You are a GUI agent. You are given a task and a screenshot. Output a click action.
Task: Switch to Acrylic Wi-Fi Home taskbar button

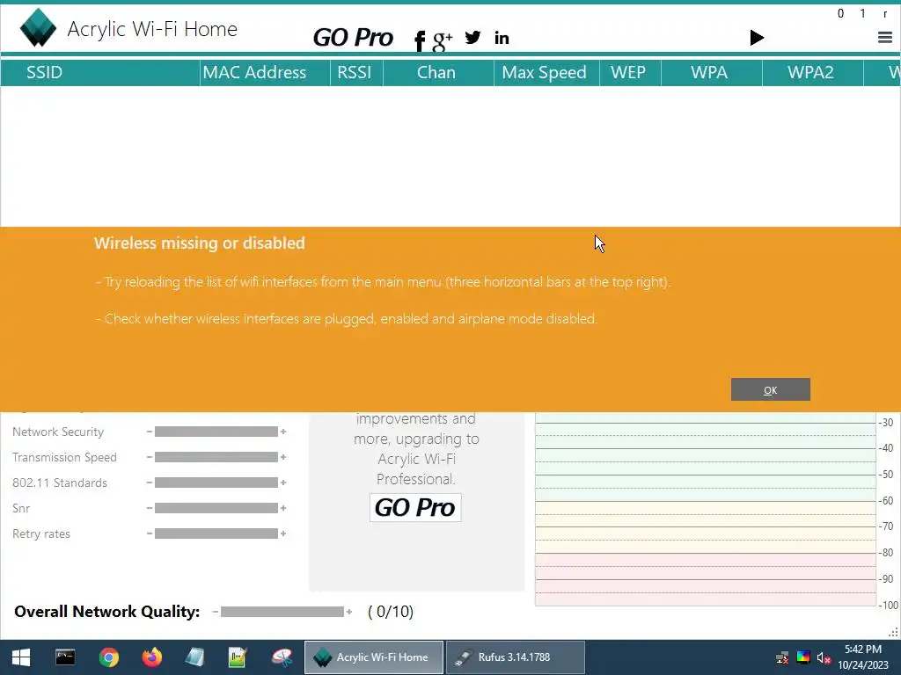[x=373, y=657]
